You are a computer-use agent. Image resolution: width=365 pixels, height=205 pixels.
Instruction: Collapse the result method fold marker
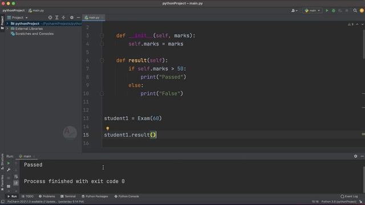tap(102, 60)
